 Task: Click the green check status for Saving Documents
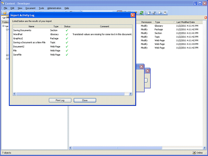[67, 30]
